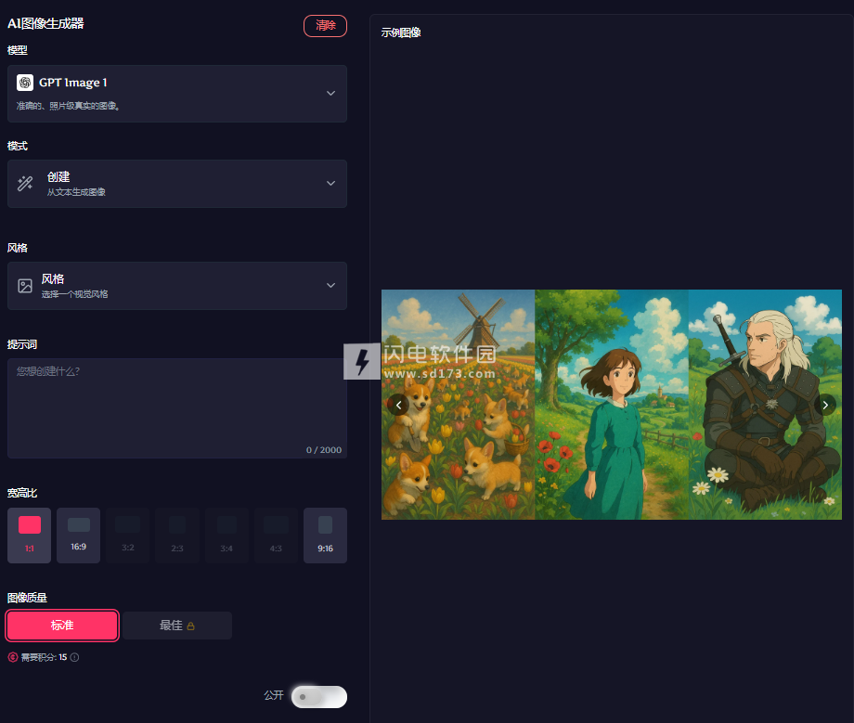Choose 最佳 image quality

[177, 626]
